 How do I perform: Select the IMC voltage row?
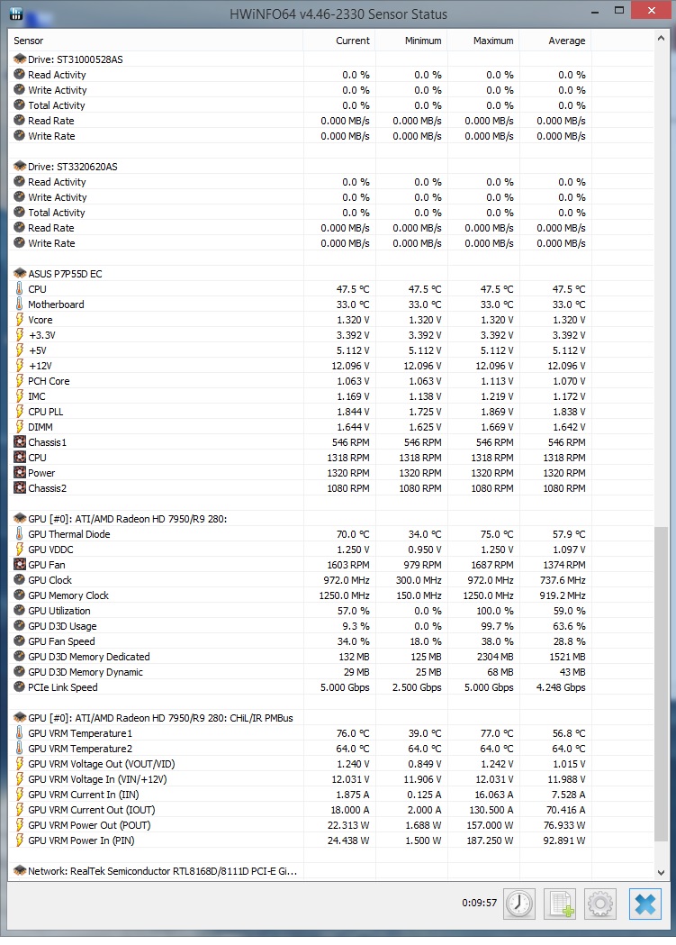[x=331, y=396]
